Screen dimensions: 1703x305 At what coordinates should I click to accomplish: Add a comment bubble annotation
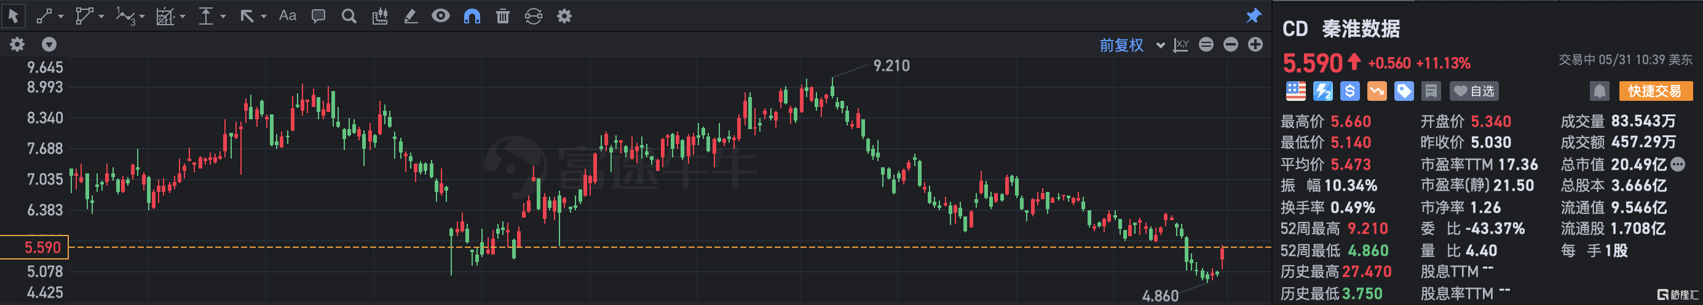pyautogui.click(x=318, y=17)
